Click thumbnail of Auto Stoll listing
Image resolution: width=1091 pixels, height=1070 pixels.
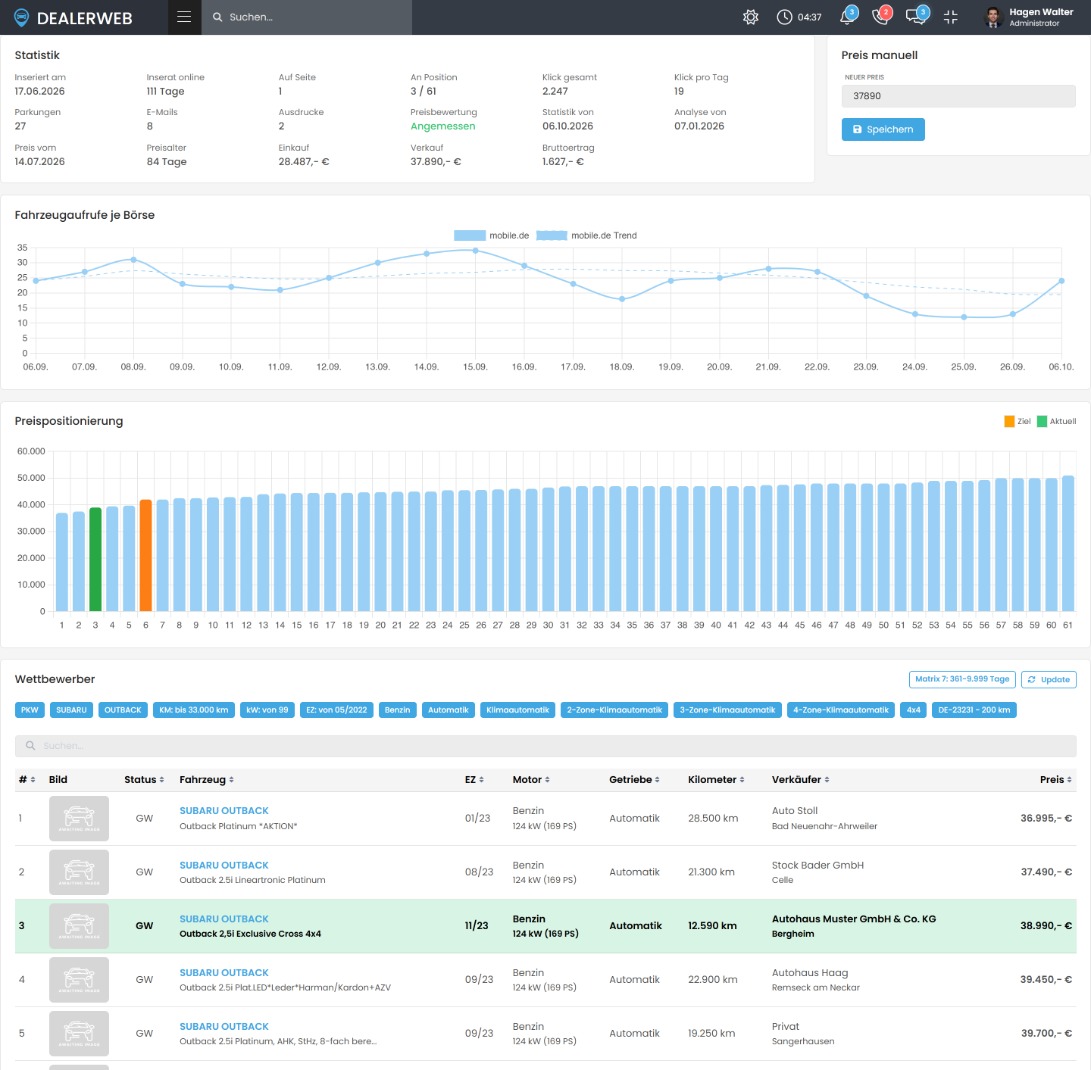(79, 819)
